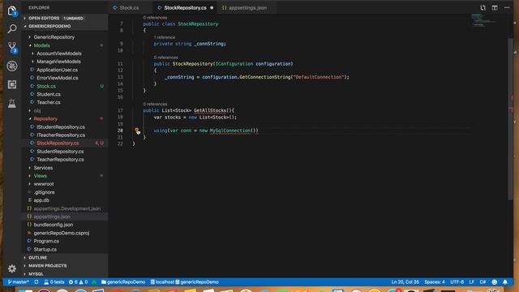Click the lightbulb quick-fix icon on line 20
This screenshot has height=292, width=519.
[136, 131]
